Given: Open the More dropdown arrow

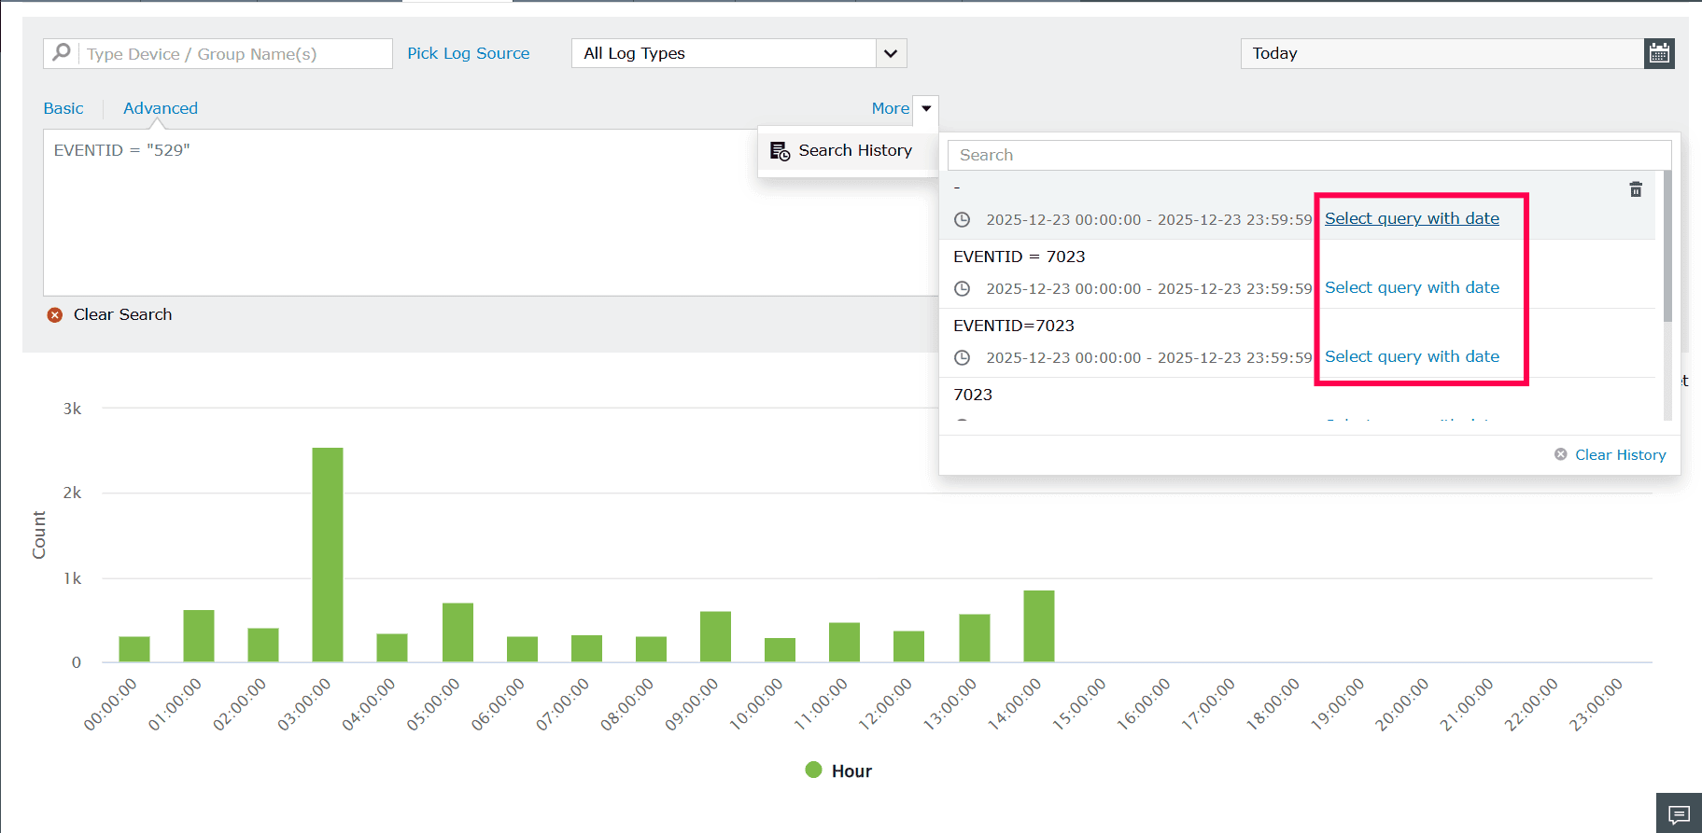Looking at the screenshot, I should (925, 108).
